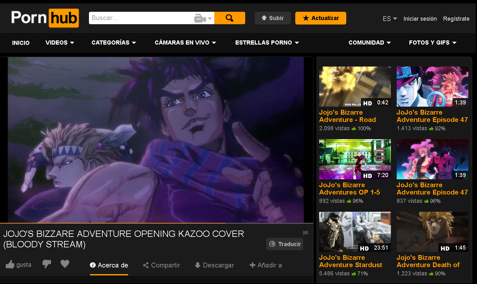
Task: Expand the FOTOS Y GIFS menu
Action: tap(433, 43)
